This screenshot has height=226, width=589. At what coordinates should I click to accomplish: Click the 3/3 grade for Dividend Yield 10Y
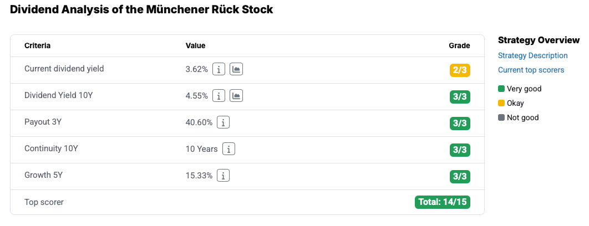tap(460, 97)
